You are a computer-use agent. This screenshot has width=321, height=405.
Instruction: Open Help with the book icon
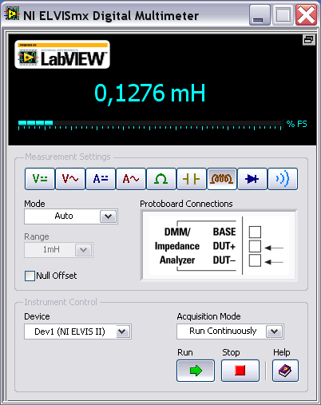tap(285, 371)
